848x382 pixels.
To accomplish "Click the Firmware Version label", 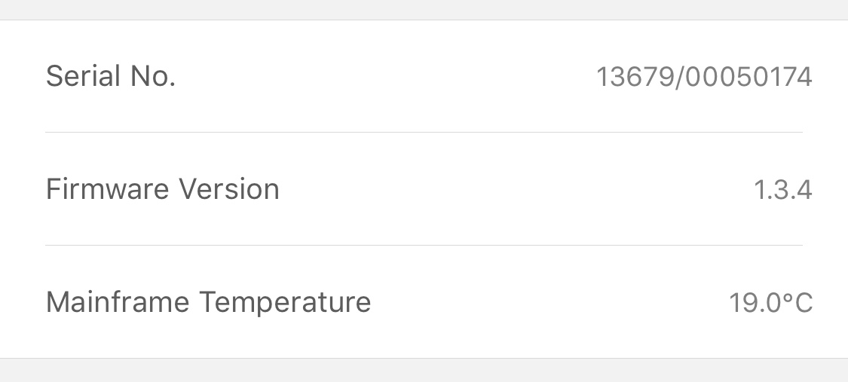I will pyautogui.click(x=163, y=189).
